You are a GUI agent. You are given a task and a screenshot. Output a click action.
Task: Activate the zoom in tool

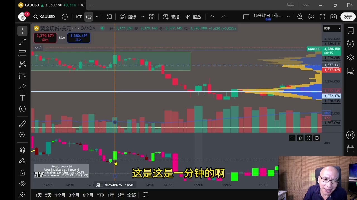pyautogui.click(x=22, y=135)
